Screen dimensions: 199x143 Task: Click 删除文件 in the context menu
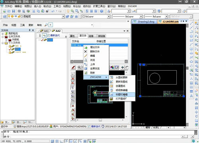[96, 52]
